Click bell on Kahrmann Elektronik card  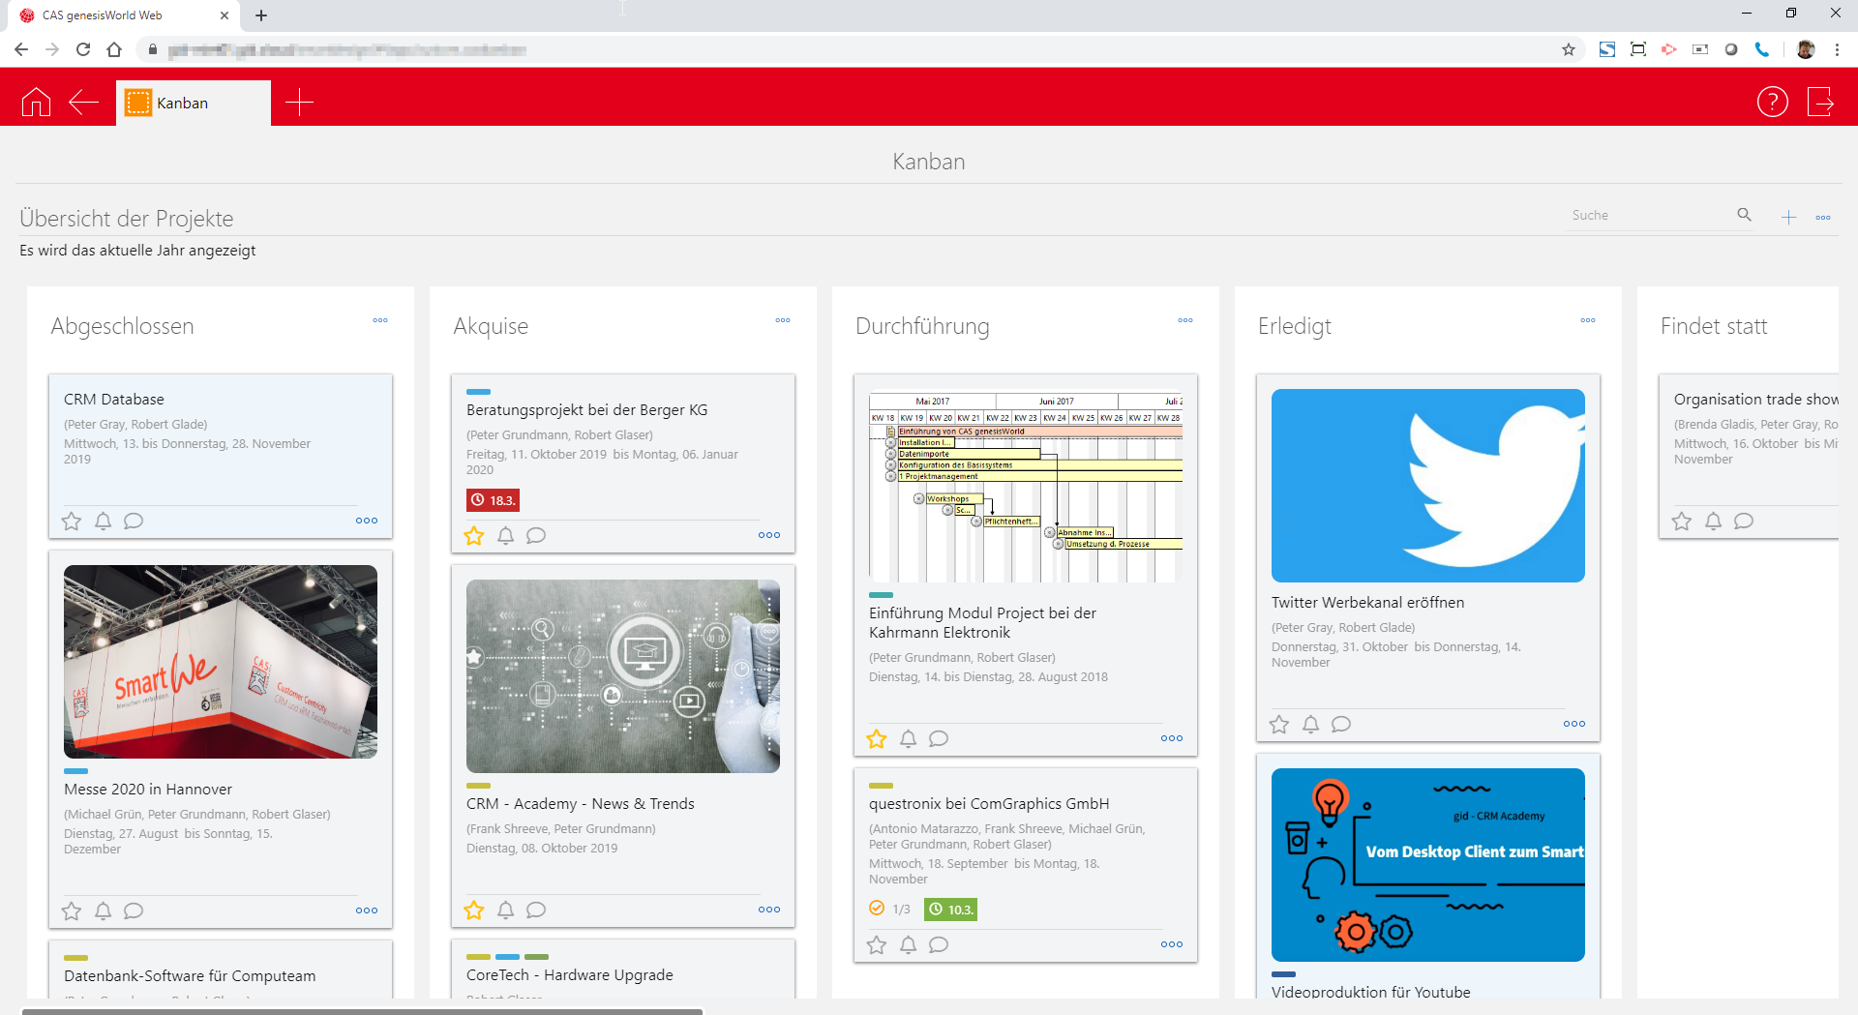[x=908, y=739]
